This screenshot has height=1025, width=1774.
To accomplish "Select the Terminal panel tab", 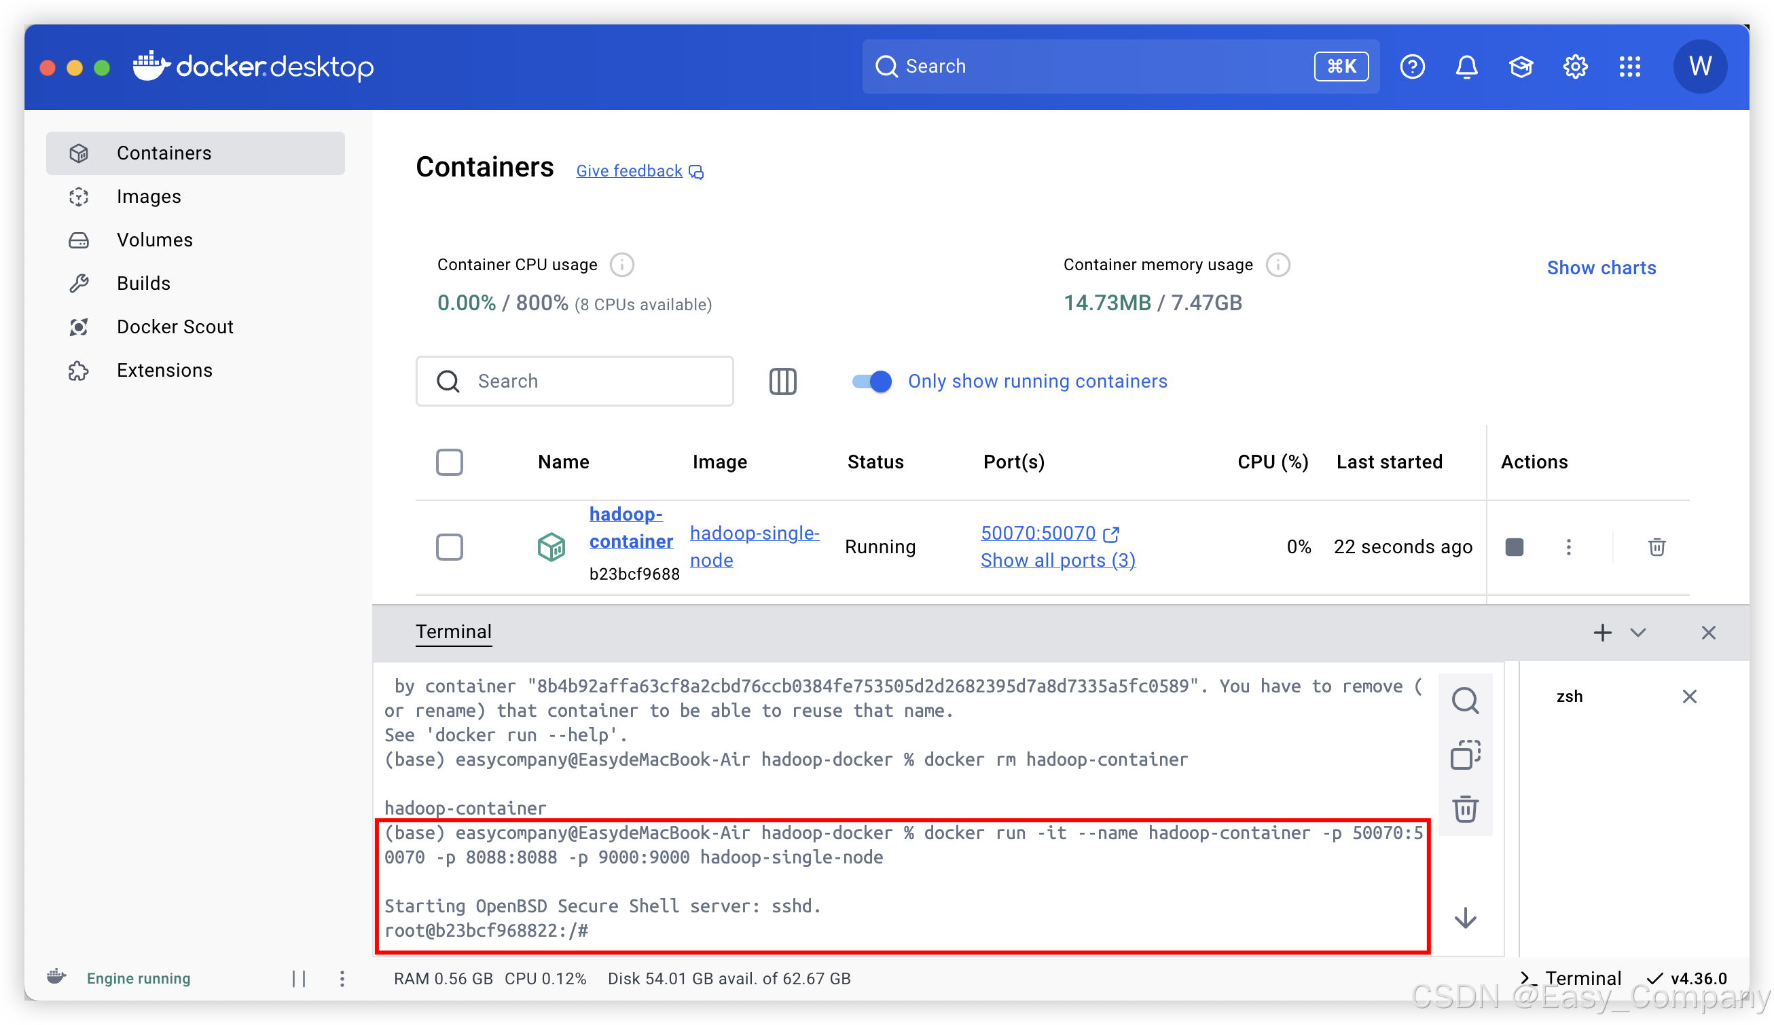I will (454, 631).
